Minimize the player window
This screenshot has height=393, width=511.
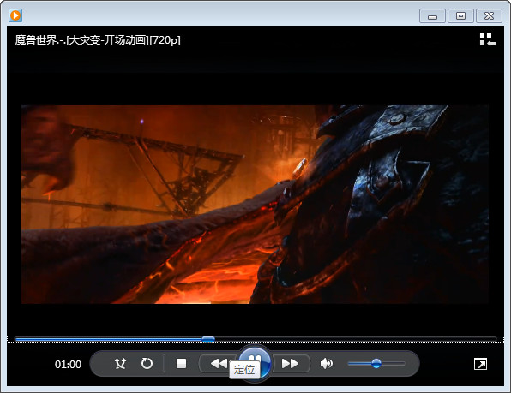pos(432,16)
